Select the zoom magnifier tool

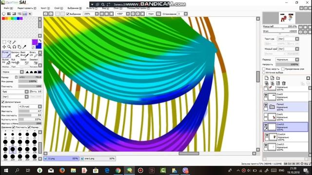(x=9, y=47)
